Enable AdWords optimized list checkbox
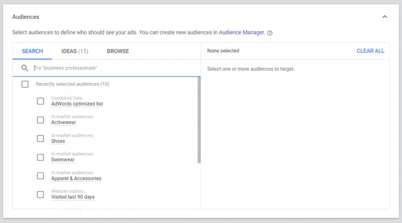Screen dimensions: 402x223 click(x=41, y=101)
